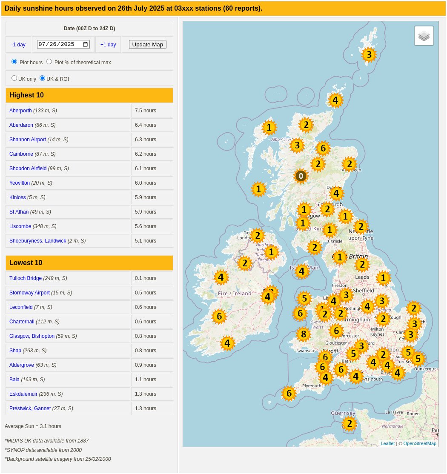Click the 2 marker at Londonderry
The image size is (447, 474).
click(257, 235)
